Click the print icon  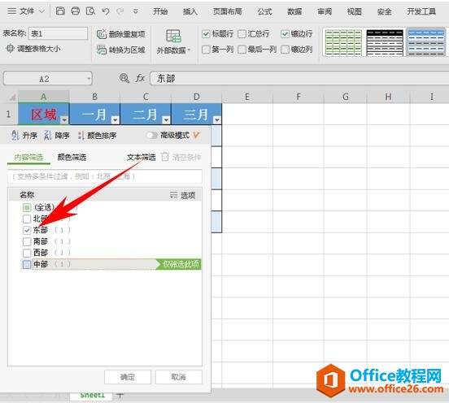[76, 11]
